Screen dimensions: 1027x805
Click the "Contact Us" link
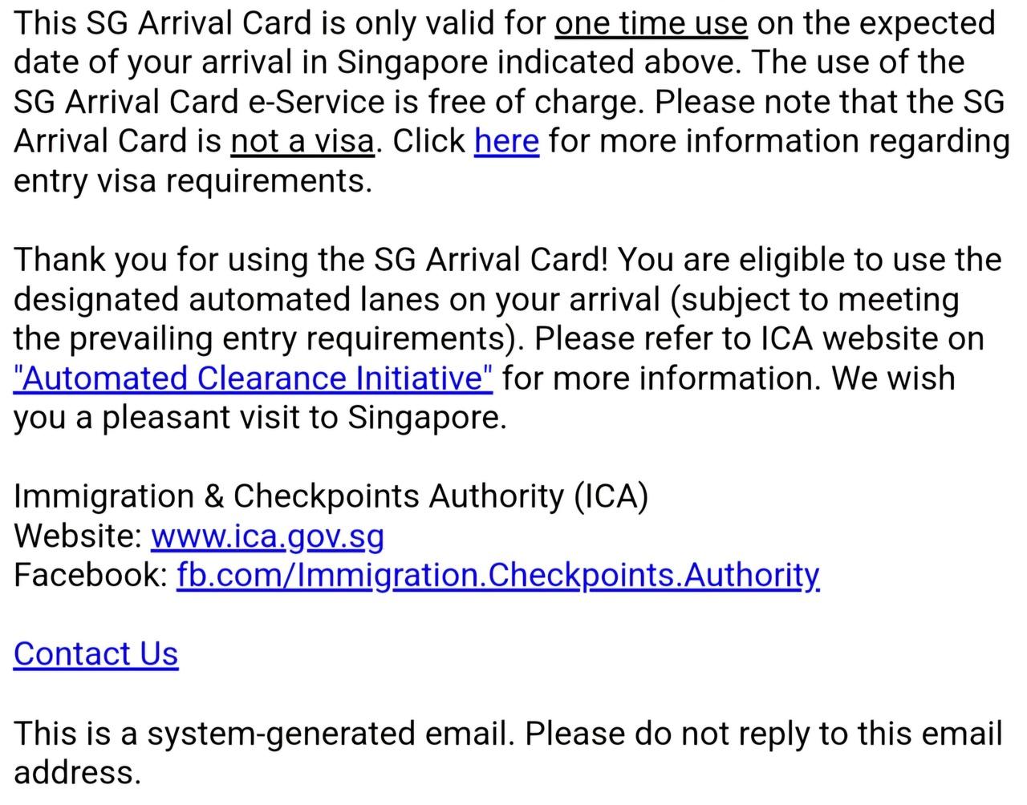coord(95,654)
